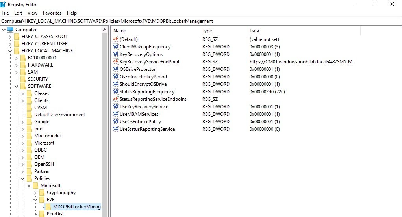Collapse the Computer root node
Screen dimensions: 402x217
tap(4, 30)
